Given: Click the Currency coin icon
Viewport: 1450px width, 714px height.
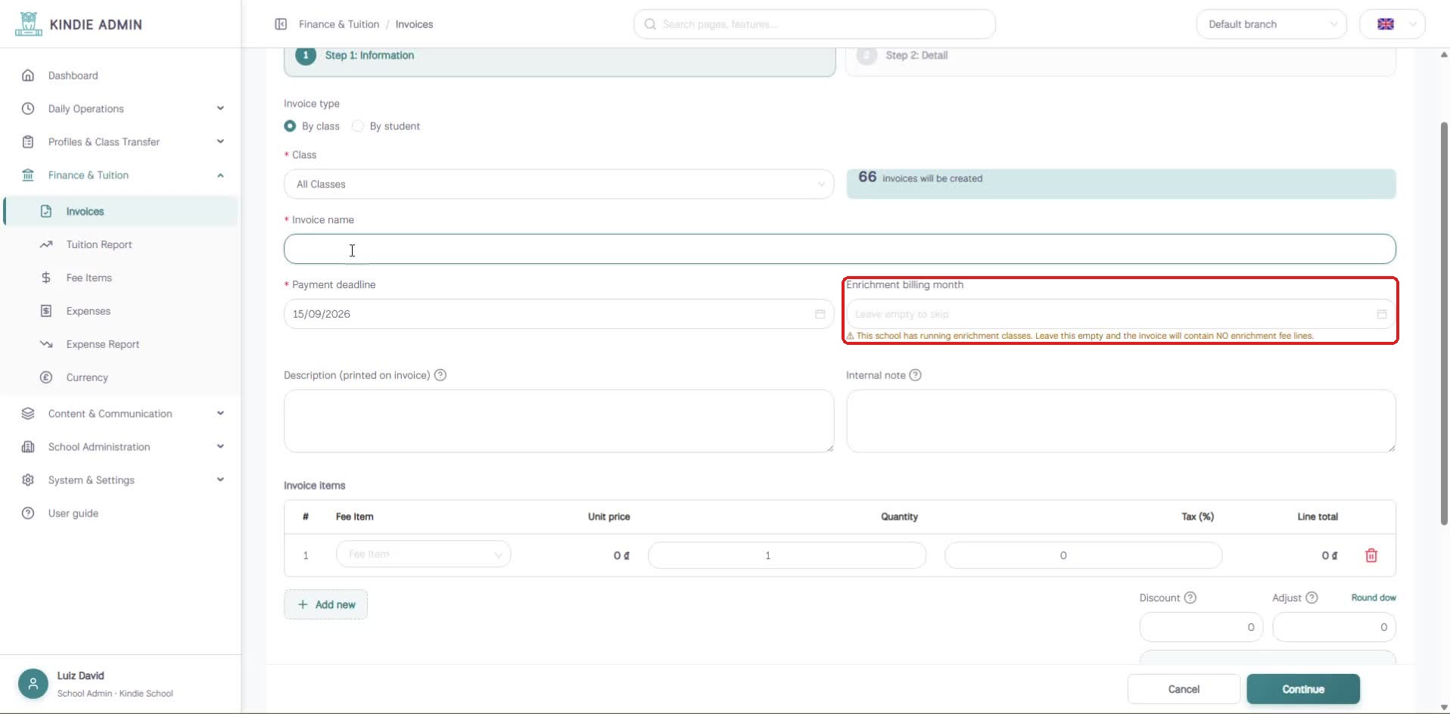Looking at the screenshot, I should [46, 377].
